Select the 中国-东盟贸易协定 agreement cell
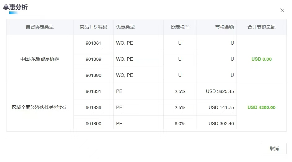This screenshot has height=162, width=292. pos(40,59)
